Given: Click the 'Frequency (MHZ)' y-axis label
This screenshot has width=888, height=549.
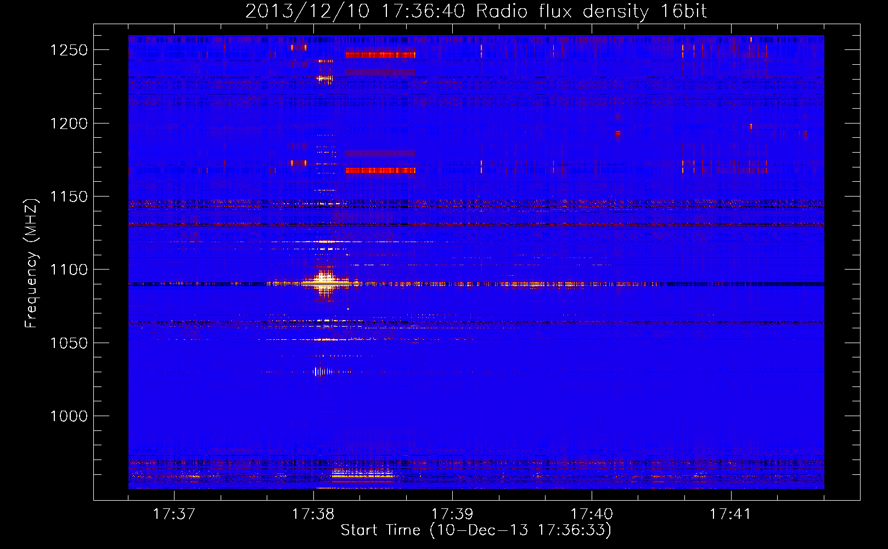Looking at the screenshot, I should click(31, 264).
